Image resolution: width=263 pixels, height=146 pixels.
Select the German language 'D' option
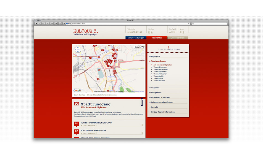coord(183,32)
